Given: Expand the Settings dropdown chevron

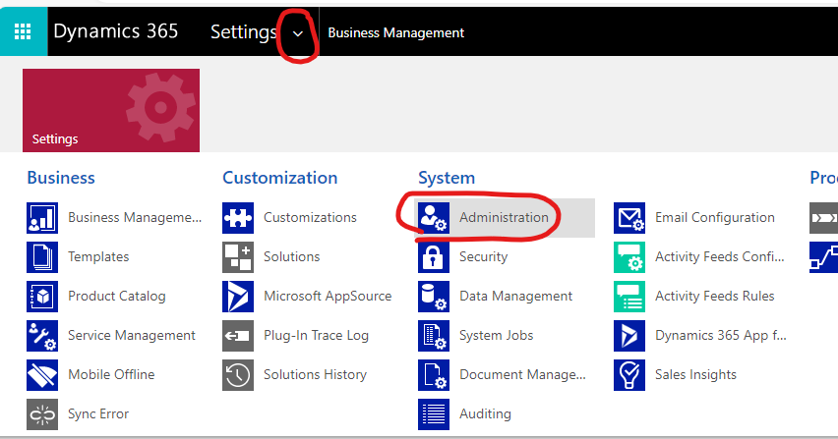Looking at the screenshot, I should pos(298,33).
